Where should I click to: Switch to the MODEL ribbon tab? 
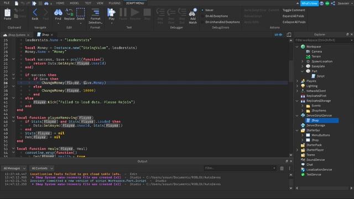[74, 3]
